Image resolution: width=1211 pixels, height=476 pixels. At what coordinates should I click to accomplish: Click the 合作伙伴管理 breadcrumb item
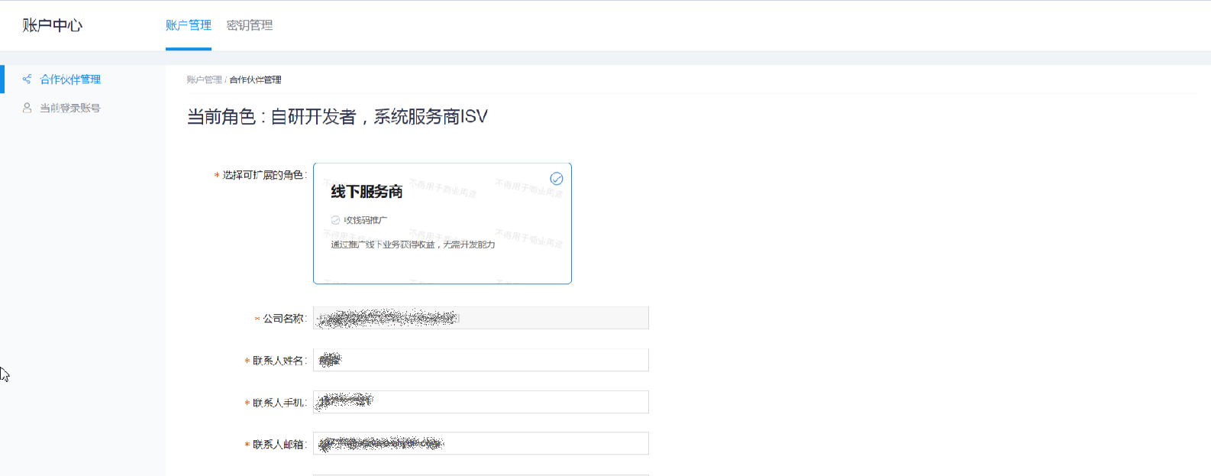click(x=255, y=79)
